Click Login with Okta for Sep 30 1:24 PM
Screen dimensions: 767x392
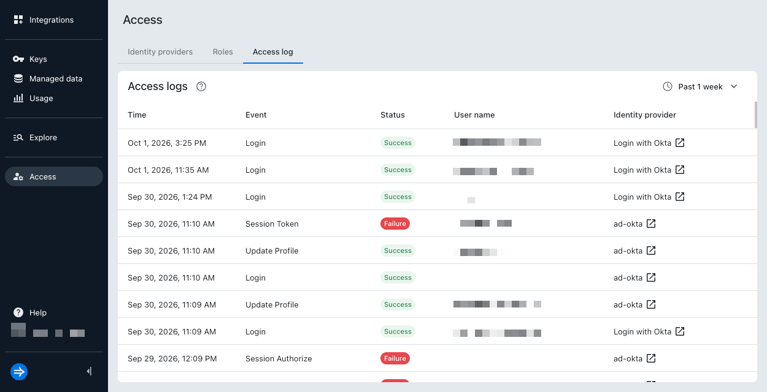[642, 197]
